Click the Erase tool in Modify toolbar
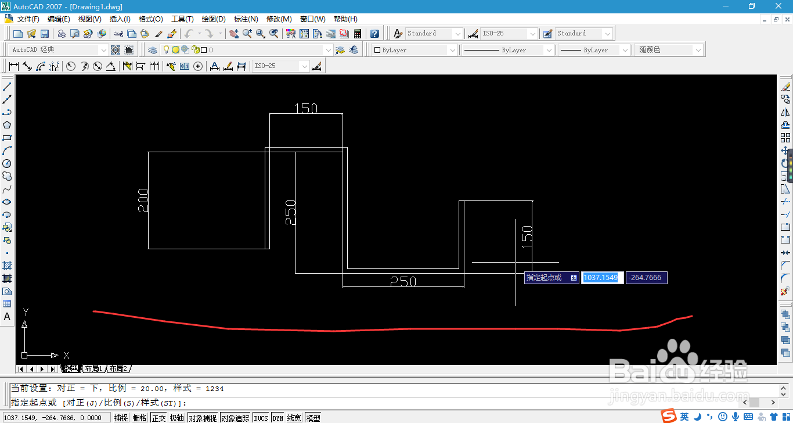The image size is (793, 423). click(785, 87)
